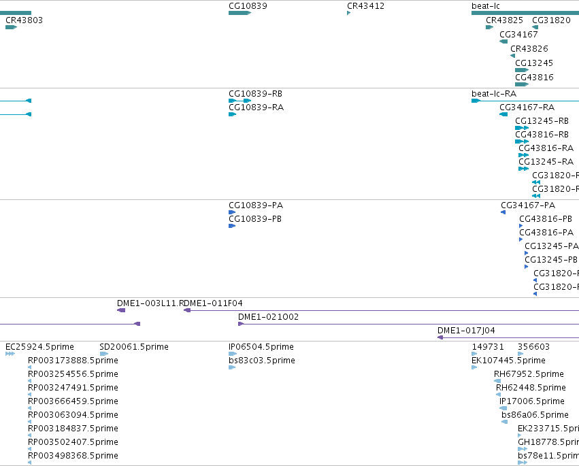The image size is (579, 466).
Task: Select the small CR43412 gene arrow
Action: point(348,13)
